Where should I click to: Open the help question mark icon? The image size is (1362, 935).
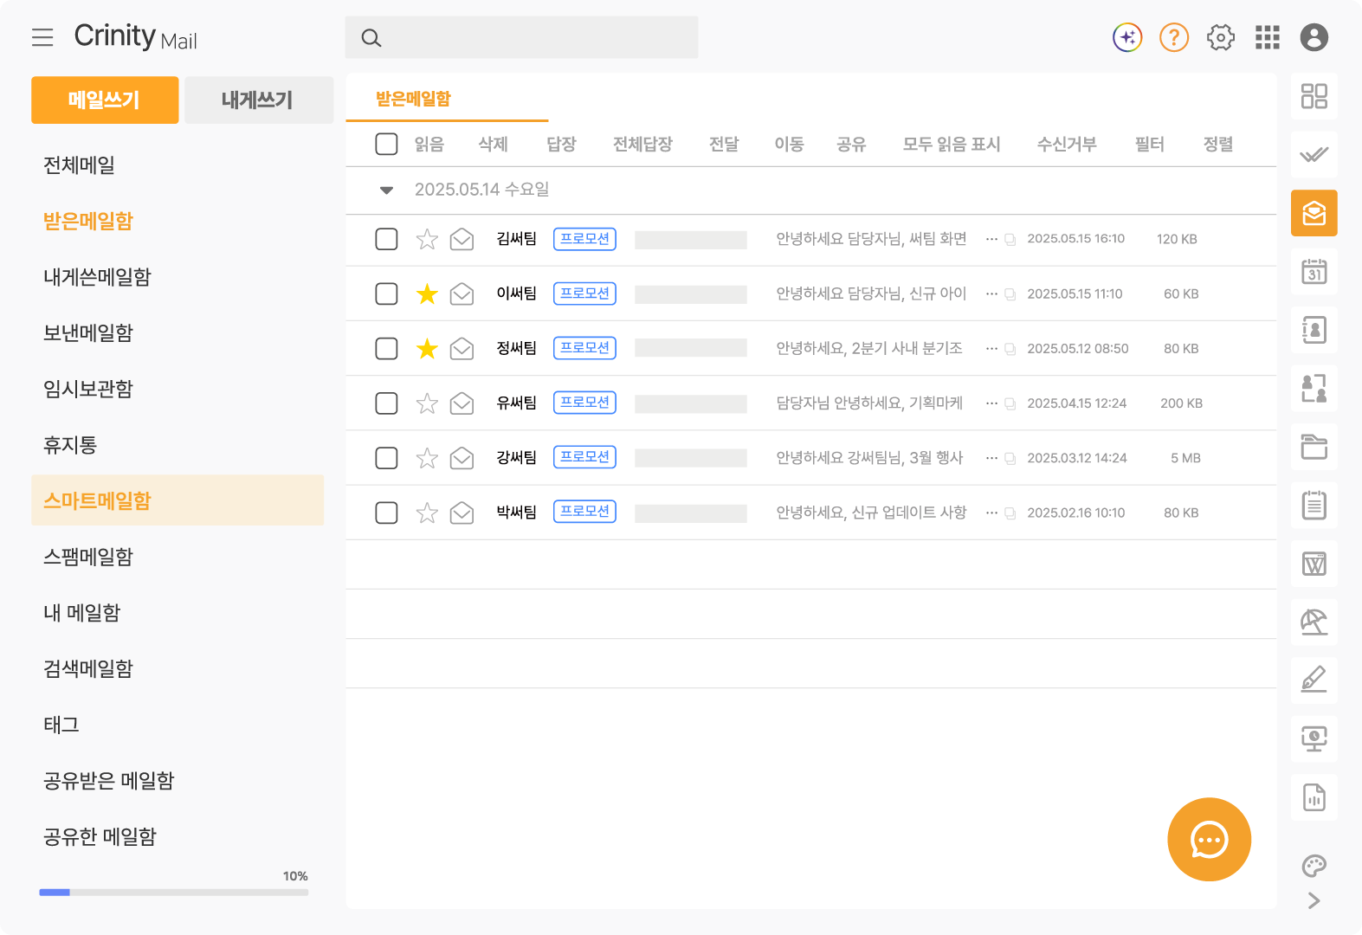point(1174,37)
